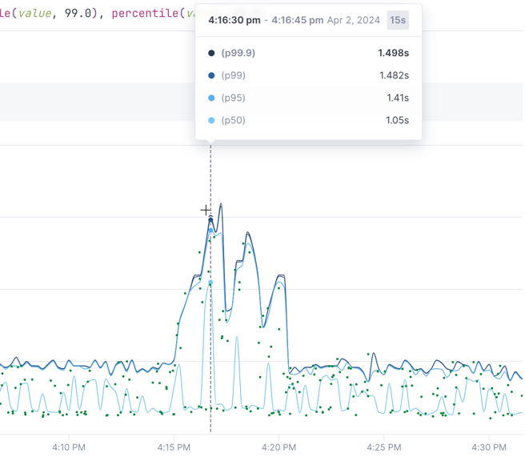Select the (p99) series label in tooltip
The width and height of the screenshot is (525, 461).
click(233, 76)
